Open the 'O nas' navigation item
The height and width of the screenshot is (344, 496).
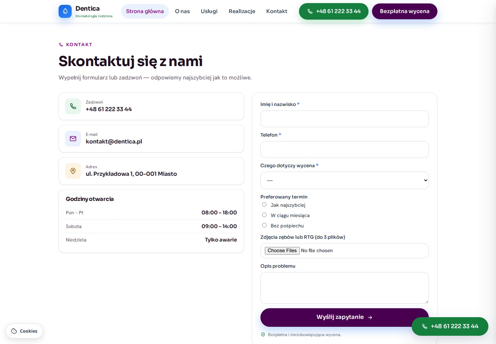pyautogui.click(x=182, y=11)
